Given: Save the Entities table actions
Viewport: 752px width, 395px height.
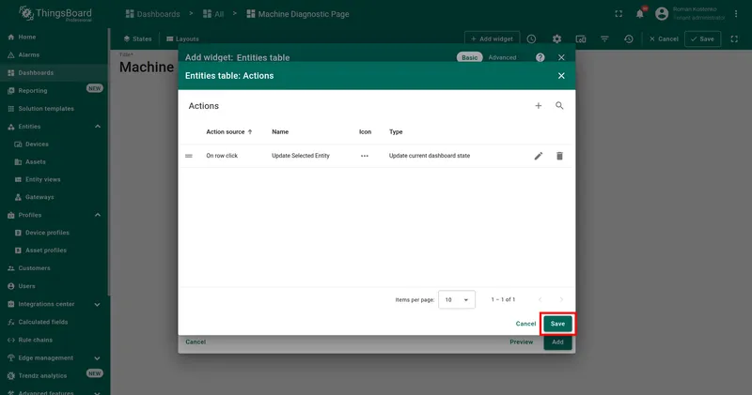Looking at the screenshot, I should click(x=557, y=324).
